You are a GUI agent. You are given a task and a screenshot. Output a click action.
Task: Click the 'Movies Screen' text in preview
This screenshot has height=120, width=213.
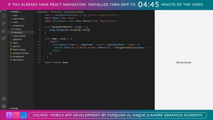(x=184, y=62)
